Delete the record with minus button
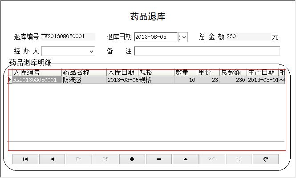 point(159,159)
